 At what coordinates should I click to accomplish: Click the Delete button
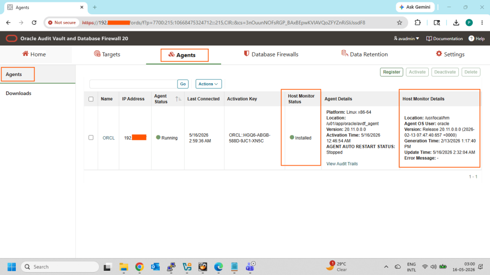point(471,72)
